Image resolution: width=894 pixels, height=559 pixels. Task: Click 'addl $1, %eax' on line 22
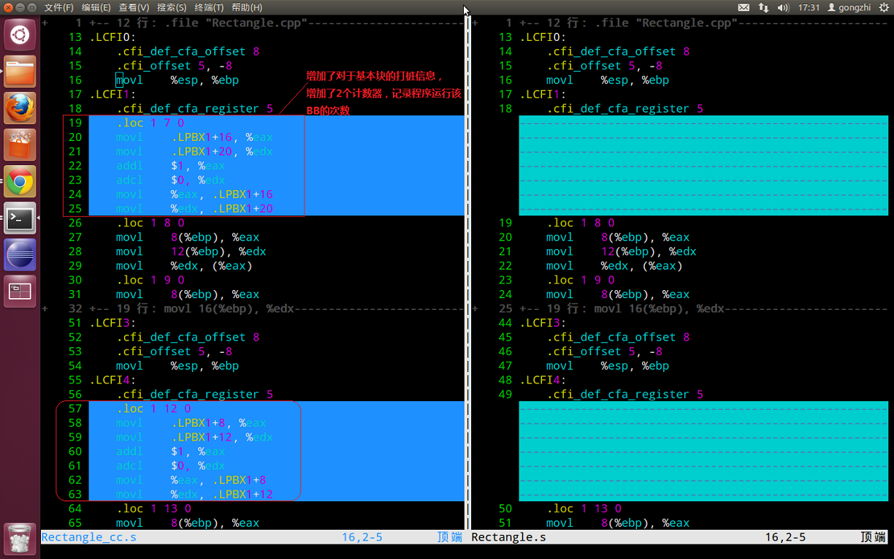tap(170, 166)
